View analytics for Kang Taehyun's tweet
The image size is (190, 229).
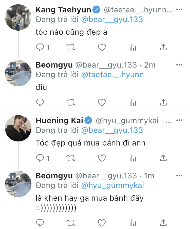pyautogui.click(x=132, y=47)
